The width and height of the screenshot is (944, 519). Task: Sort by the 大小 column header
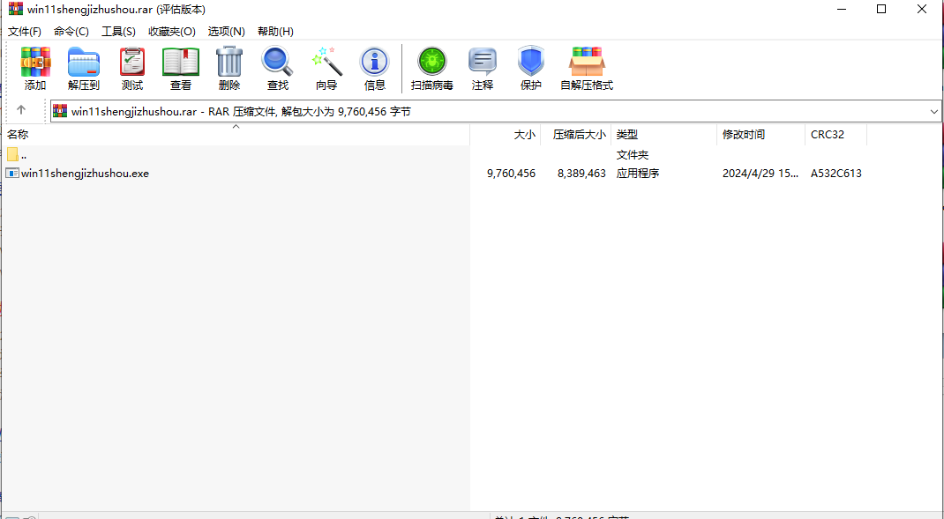tap(506, 135)
